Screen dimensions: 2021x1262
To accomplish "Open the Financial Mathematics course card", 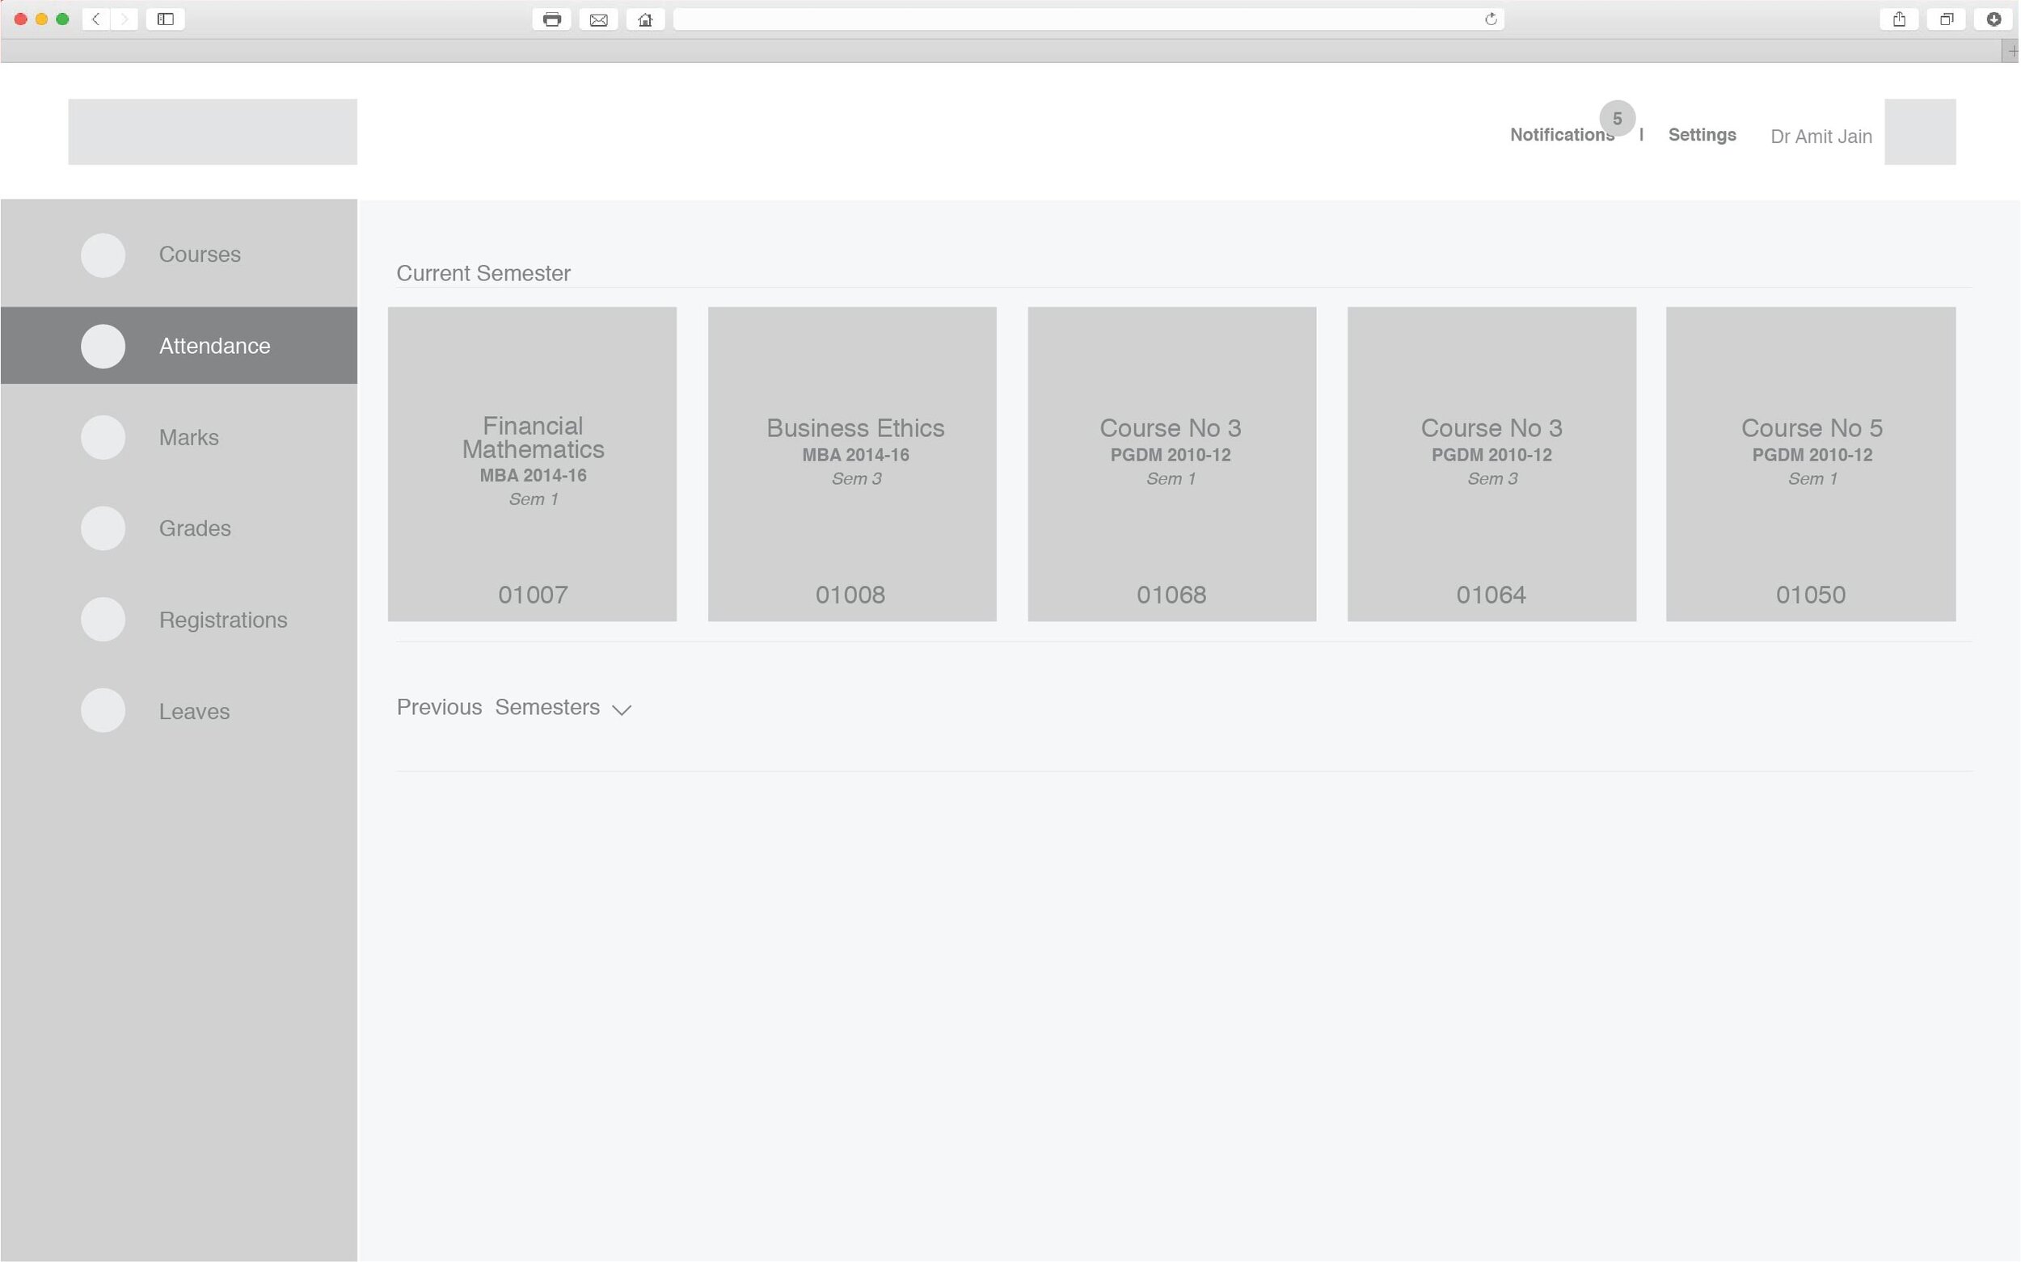I will (x=532, y=463).
